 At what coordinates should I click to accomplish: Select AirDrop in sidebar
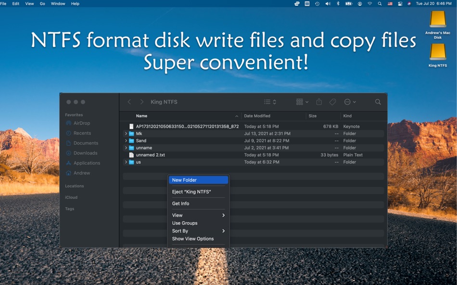78,123
